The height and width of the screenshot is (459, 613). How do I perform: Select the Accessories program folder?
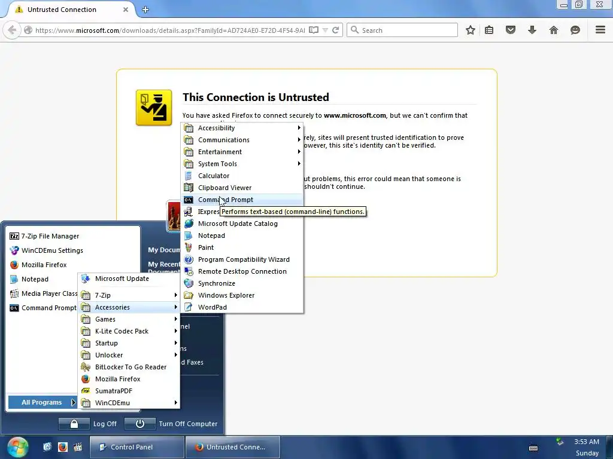[129, 307]
